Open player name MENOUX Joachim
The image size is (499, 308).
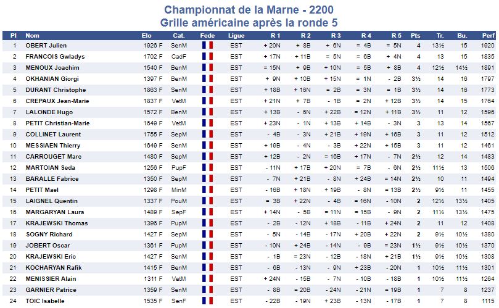(x=52, y=67)
